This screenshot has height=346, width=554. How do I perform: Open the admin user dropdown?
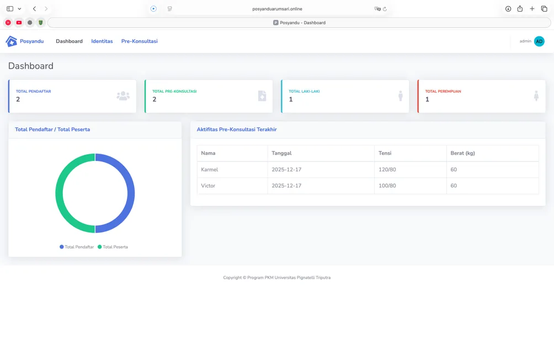[x=532, y=41]
